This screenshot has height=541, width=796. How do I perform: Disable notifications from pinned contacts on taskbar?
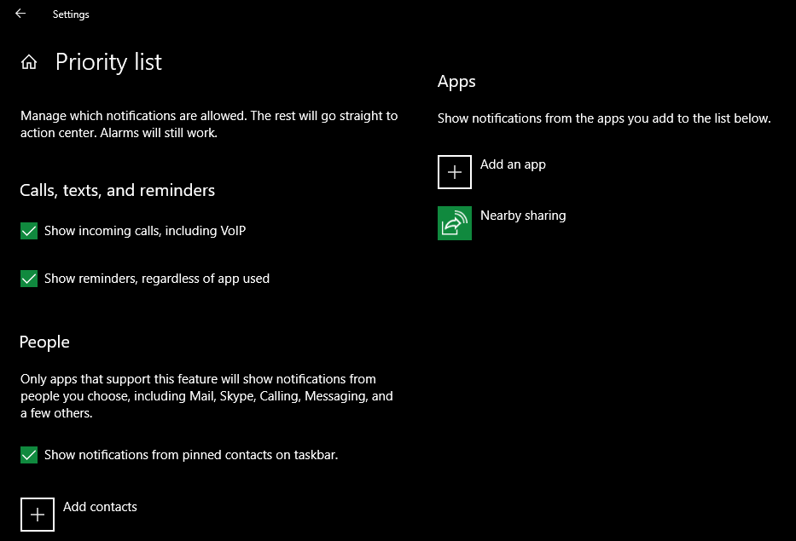point(29,455)
